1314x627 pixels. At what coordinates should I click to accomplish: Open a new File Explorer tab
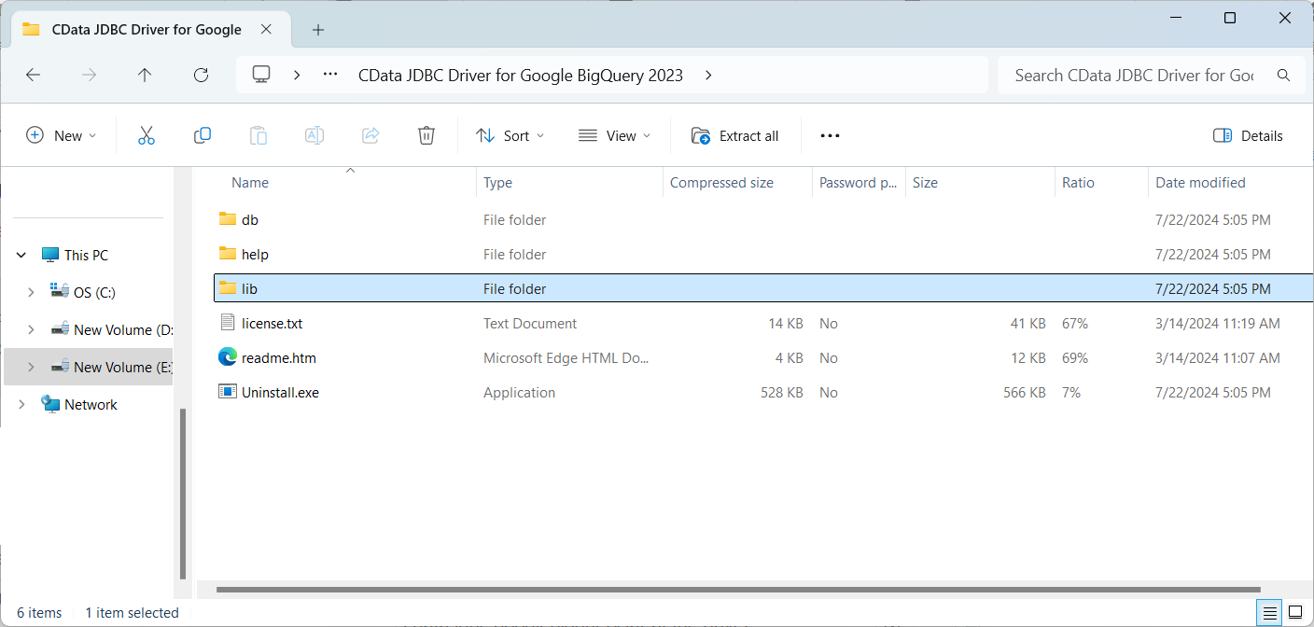click(x=318, y=29)
